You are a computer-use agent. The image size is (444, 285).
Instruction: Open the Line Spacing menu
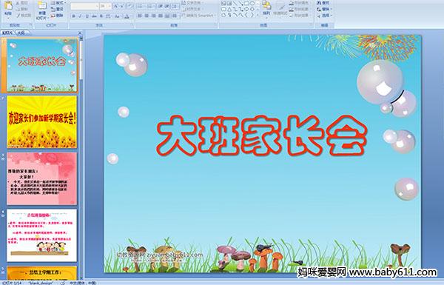[x=175, y=6]
